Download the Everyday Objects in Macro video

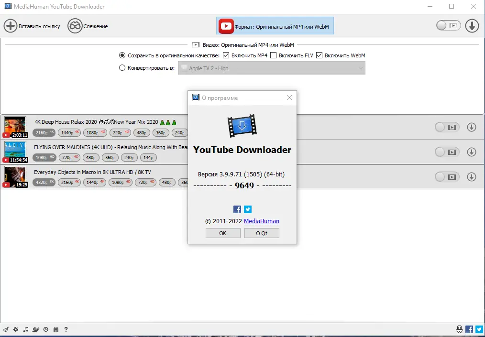click(x=472, y=177)
